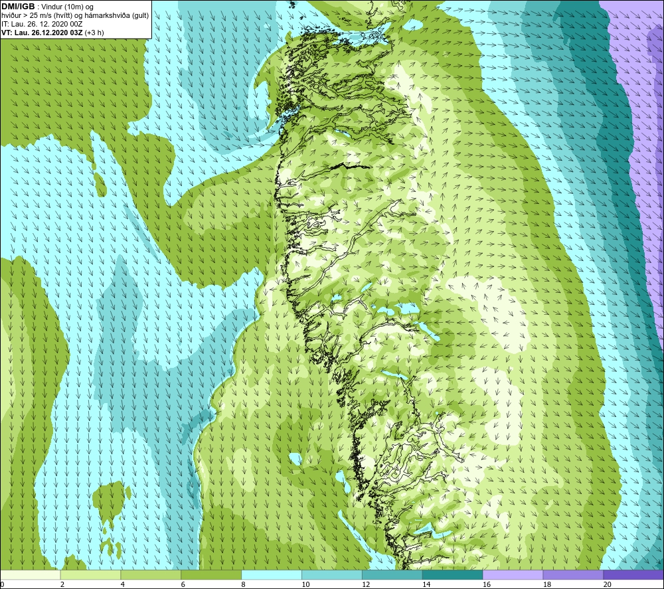
Task: Select the 8–10 m/s light cyan swatch
Action: tap(272, 575)
